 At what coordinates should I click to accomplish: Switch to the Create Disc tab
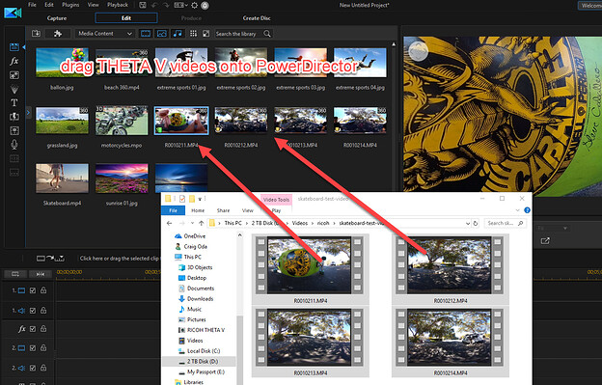pos(257,18)
